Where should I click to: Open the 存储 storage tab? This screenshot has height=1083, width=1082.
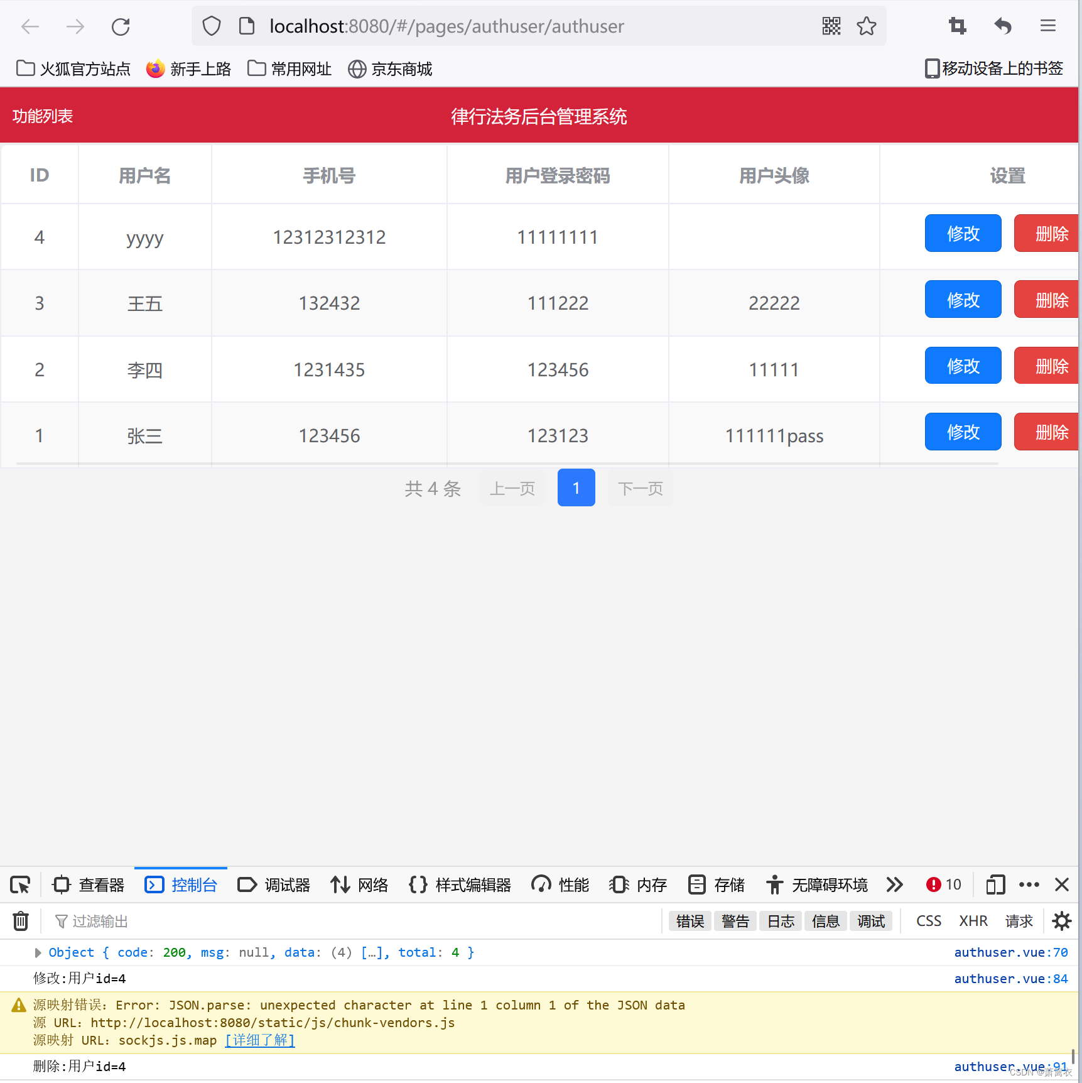[716, 884]
